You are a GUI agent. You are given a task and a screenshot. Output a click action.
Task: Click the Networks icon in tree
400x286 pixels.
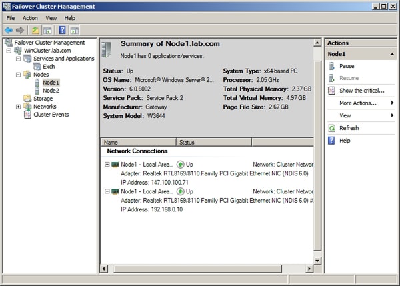[27, 107]
